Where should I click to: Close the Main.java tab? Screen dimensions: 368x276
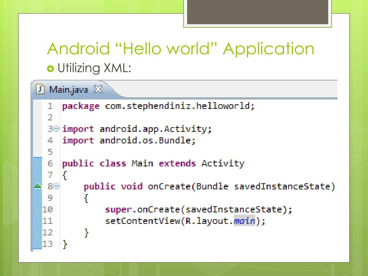[x=98, y=89]
